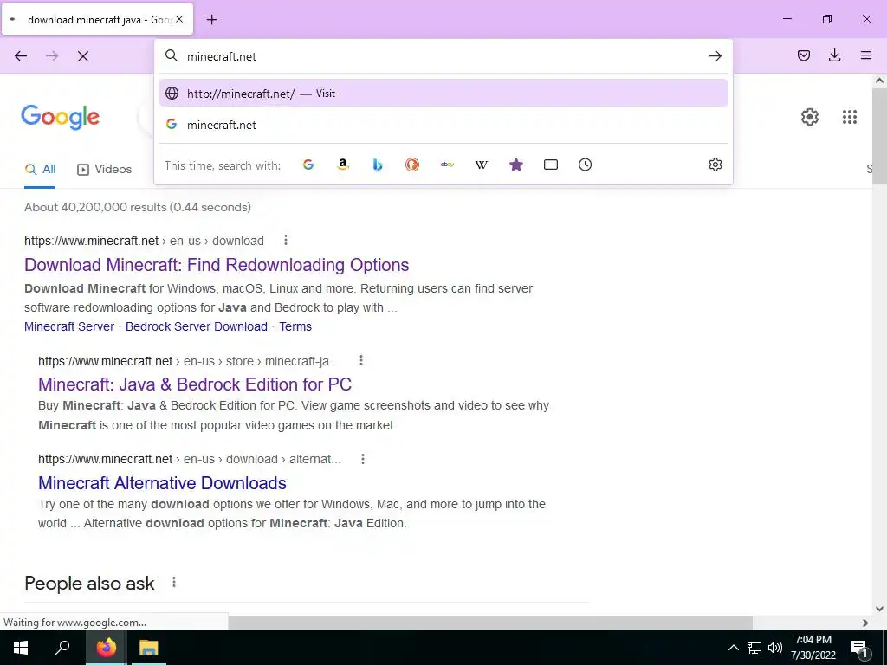Select the Google 'minecraft.net' search suggestion

[443, 125]
